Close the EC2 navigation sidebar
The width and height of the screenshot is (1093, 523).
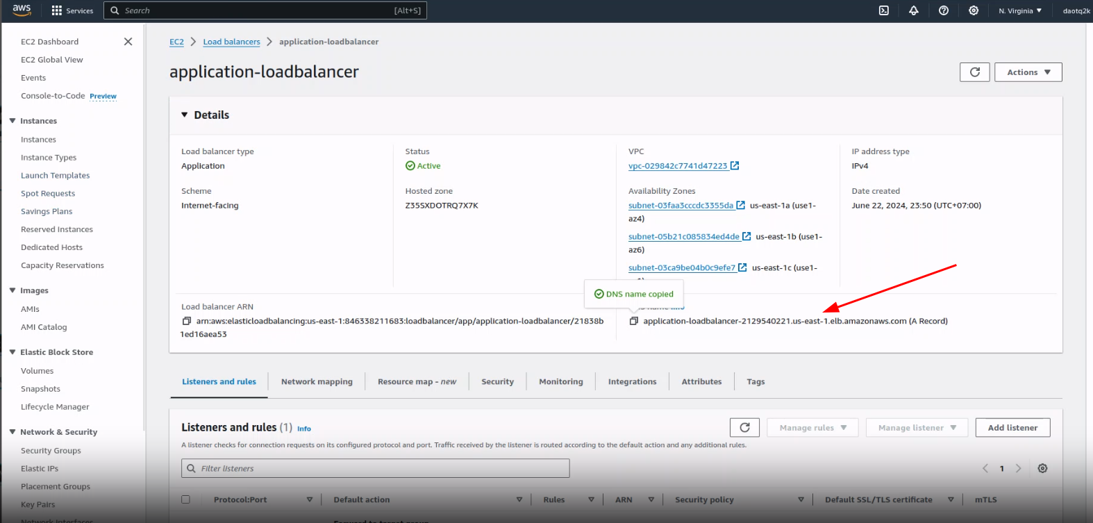pyautogui.click(x=128, y=42)
